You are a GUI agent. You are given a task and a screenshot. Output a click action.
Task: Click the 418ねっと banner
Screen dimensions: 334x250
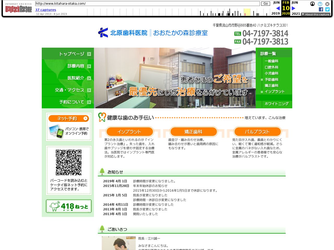(x=69, y=206)
